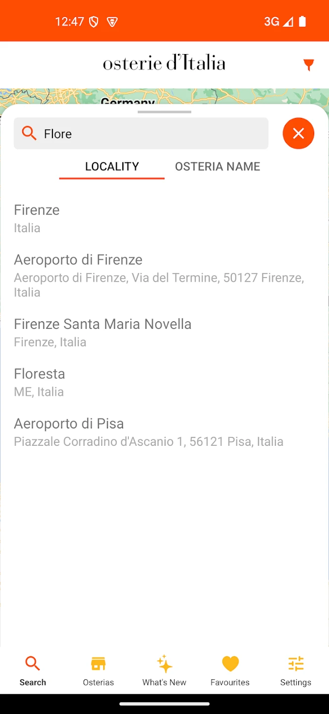This screenshot has height=714, width=329.
Task: Tap the bottom sheet drag handle
Action: pyautogui.click(x=164, y=112)
